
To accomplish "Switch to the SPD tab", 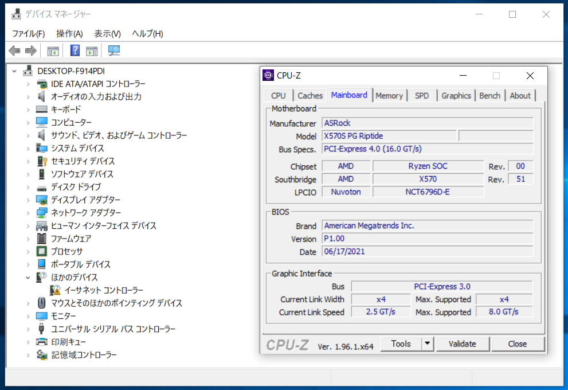I will point(422,96).
